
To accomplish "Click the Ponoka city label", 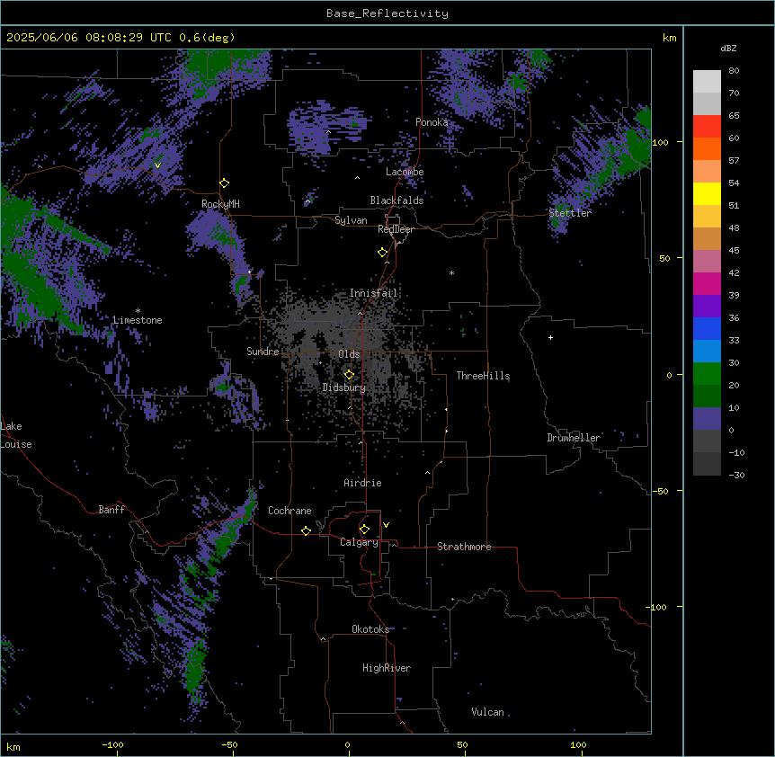I will (x=432, y=122).
